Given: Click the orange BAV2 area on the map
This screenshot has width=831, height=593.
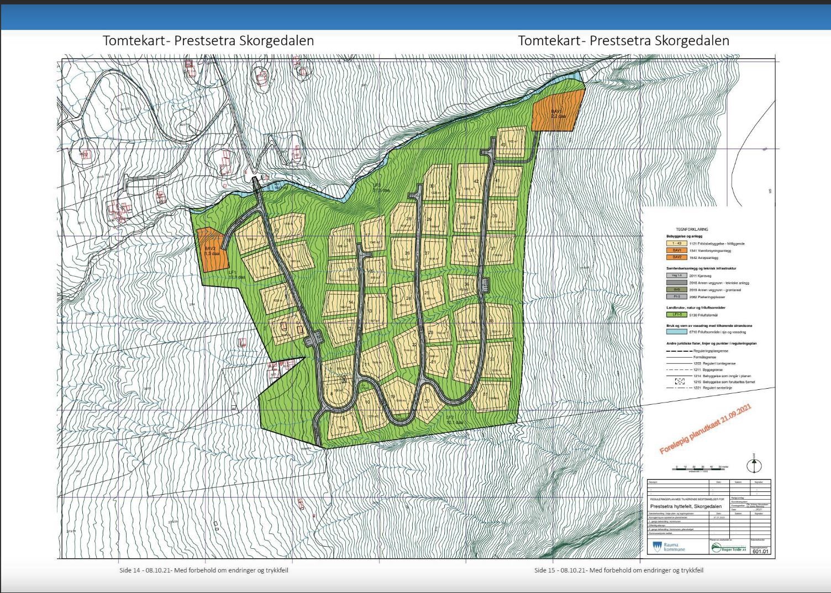Looking at the screenshot, I should [211, 250].
